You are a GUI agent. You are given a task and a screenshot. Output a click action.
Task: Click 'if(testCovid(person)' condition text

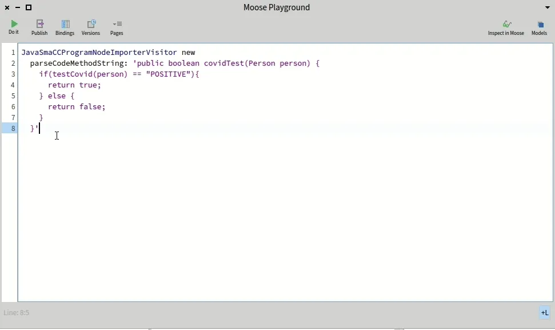tap(83, 74)
